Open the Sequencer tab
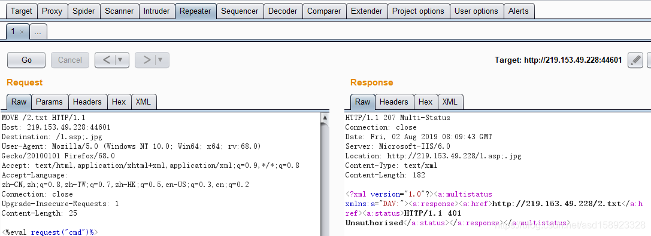 point(240,11)
